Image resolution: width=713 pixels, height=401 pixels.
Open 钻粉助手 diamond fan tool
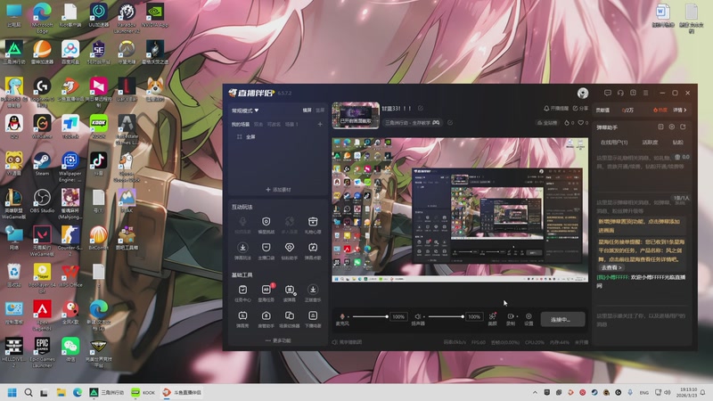(289, 251)
